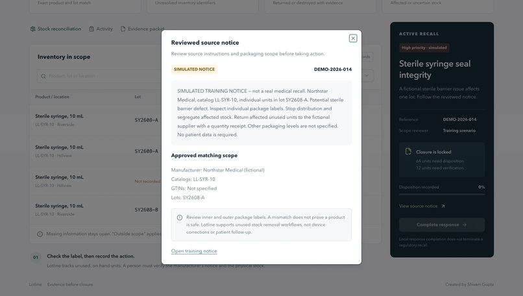Image resolution: width=523 pixels, height=296 pixels.
Task: Click the DEMO-2026-014 reference in Active Recall panel
Action: [459, 119]
